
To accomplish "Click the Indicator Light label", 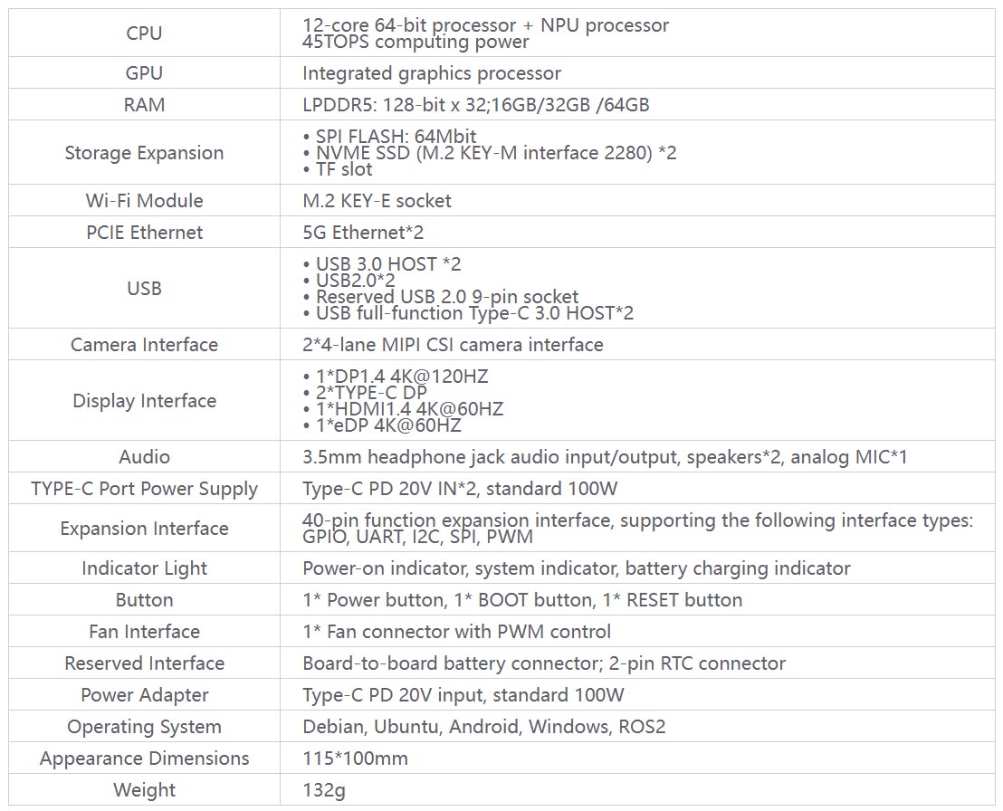I will click(x=144, y=568).
